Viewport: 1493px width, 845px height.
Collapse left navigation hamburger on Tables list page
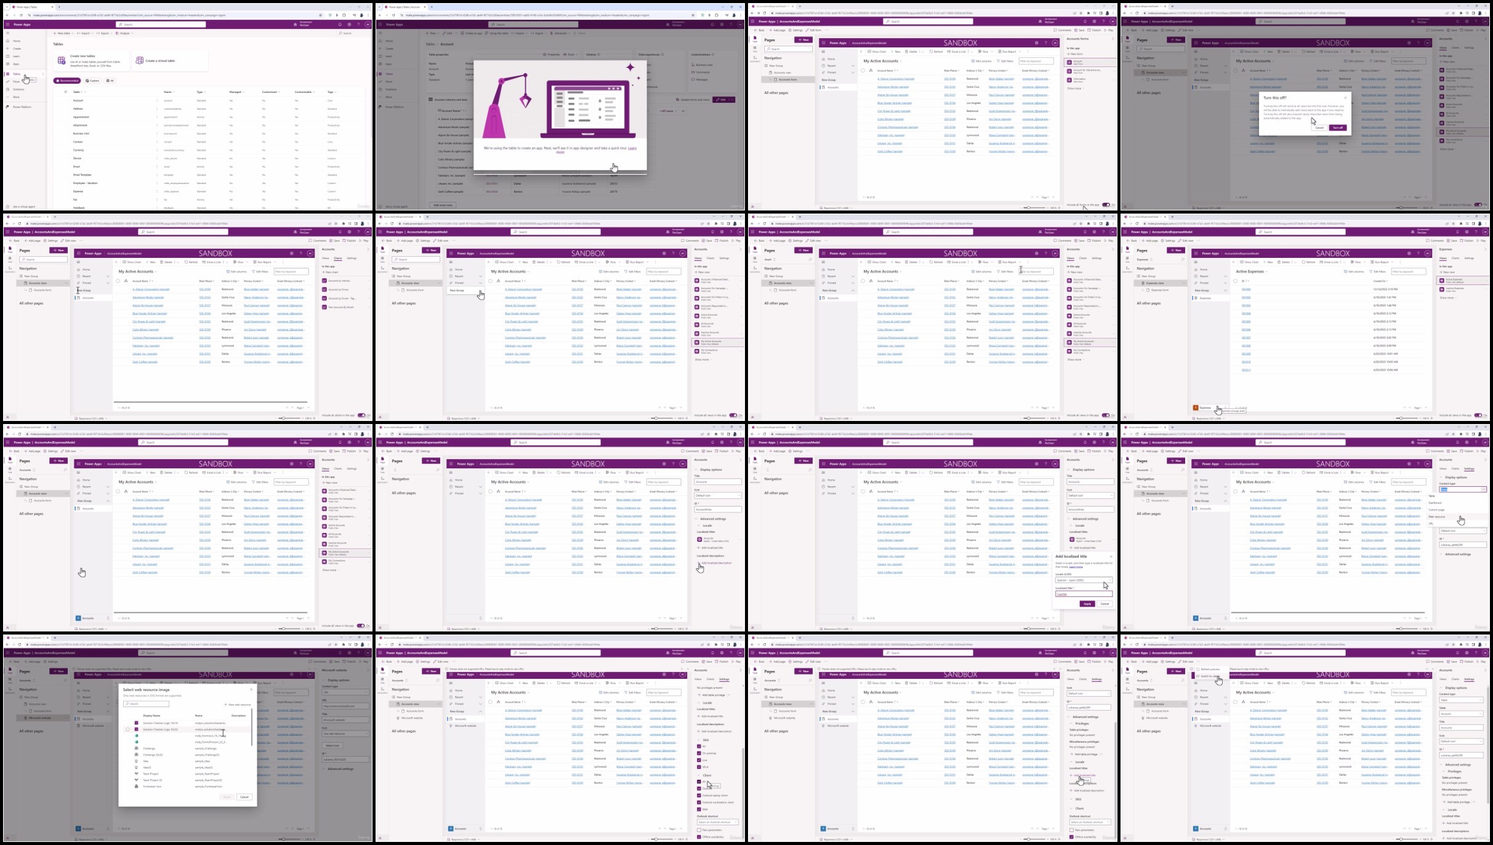[8, 33]
